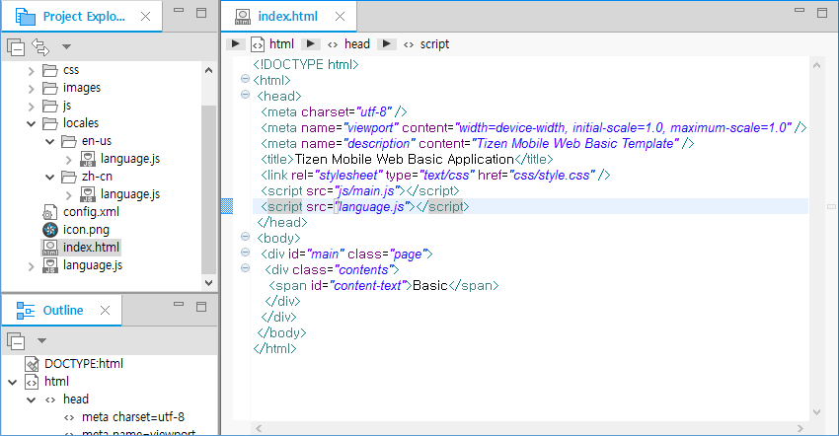This screenshot has width=839, height=436.
Task: Toggle Link with Editor icon
Action: click(40, 46)
